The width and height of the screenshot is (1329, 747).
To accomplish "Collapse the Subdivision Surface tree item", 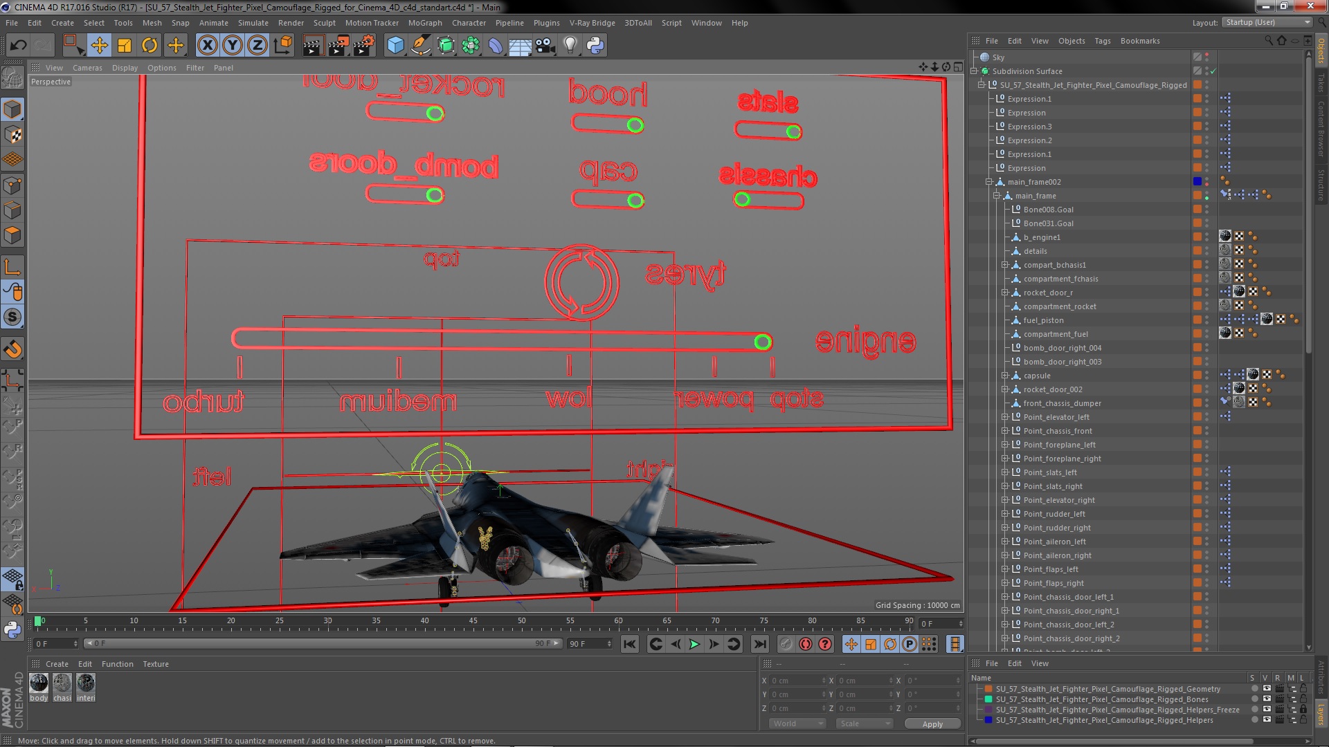I will click(x=974, y=71).
